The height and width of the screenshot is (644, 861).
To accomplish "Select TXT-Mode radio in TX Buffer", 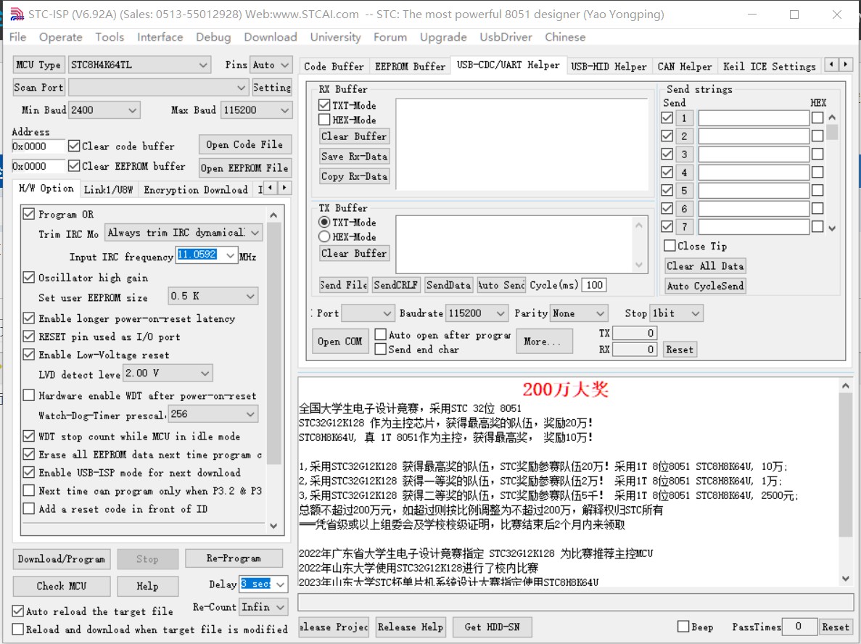I will tap(324, 223).
